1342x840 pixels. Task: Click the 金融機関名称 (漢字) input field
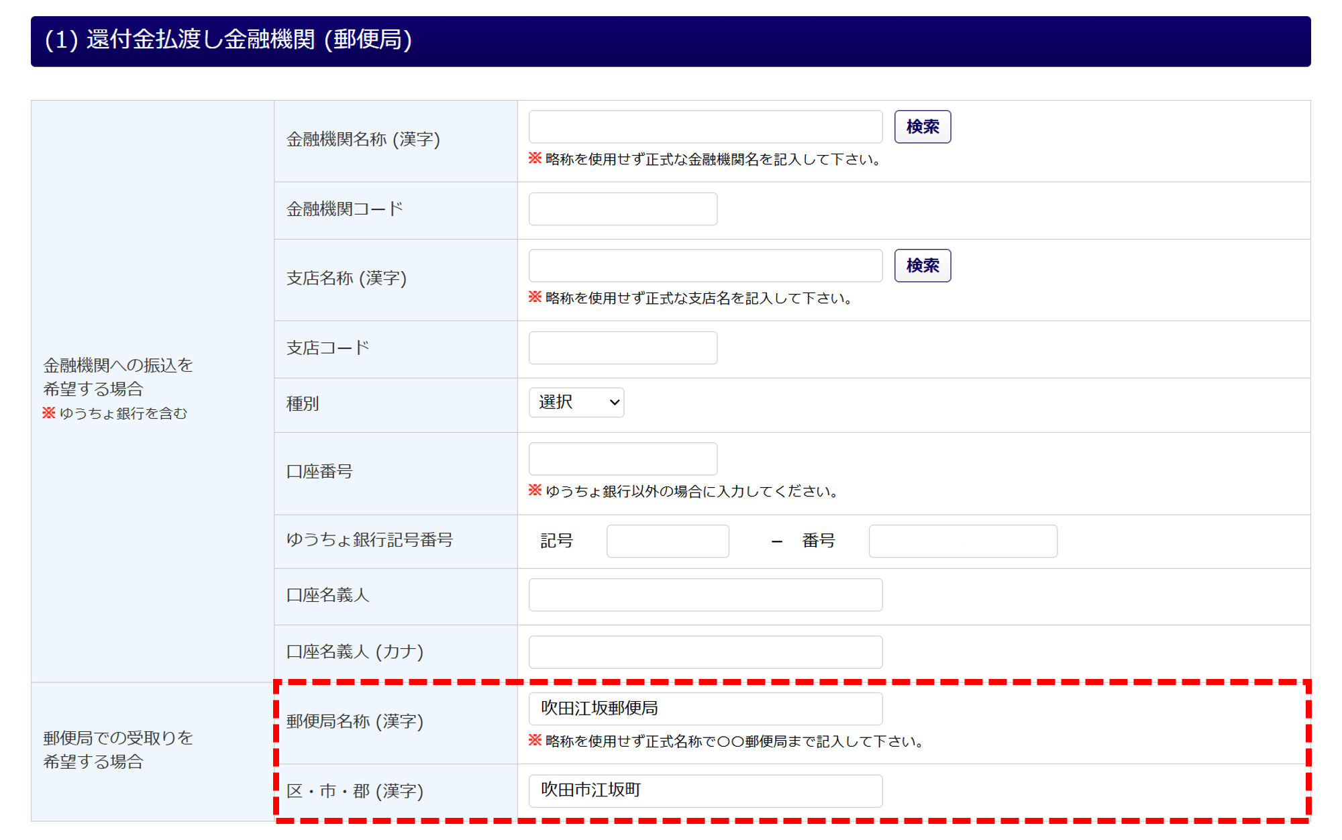[705, 127]
